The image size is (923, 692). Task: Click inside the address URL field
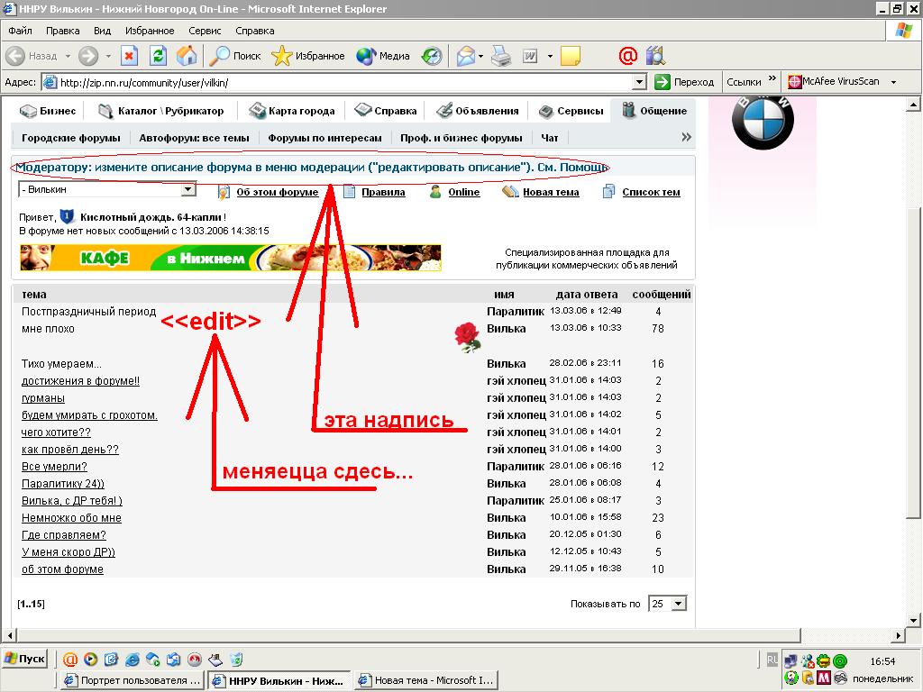[x=343, y=82]
